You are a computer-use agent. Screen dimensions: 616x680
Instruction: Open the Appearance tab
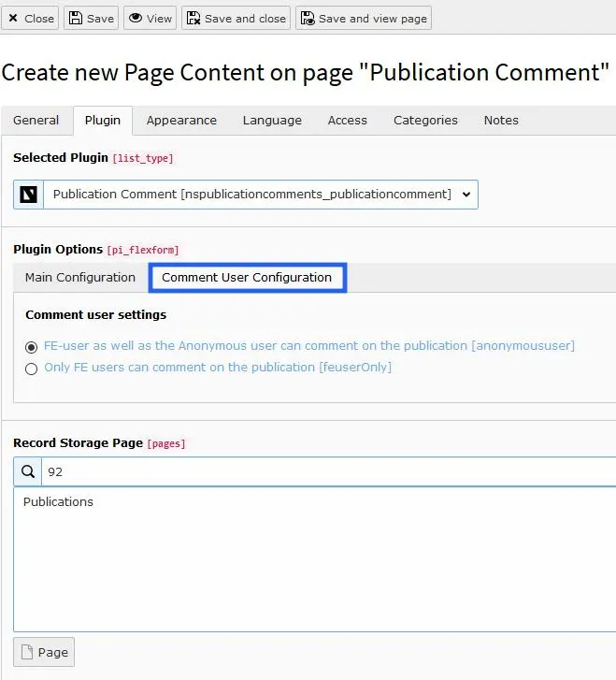pos(181,120)
